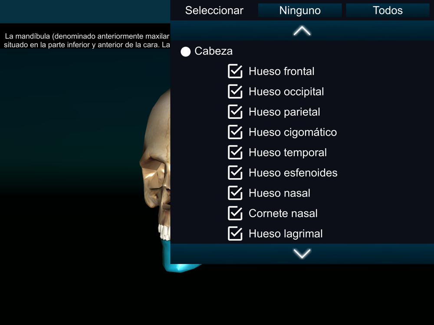Hide the Hueso lagrimal bone checkbox
The width and height of the screenshot is (434, 325).
point(235,234)
